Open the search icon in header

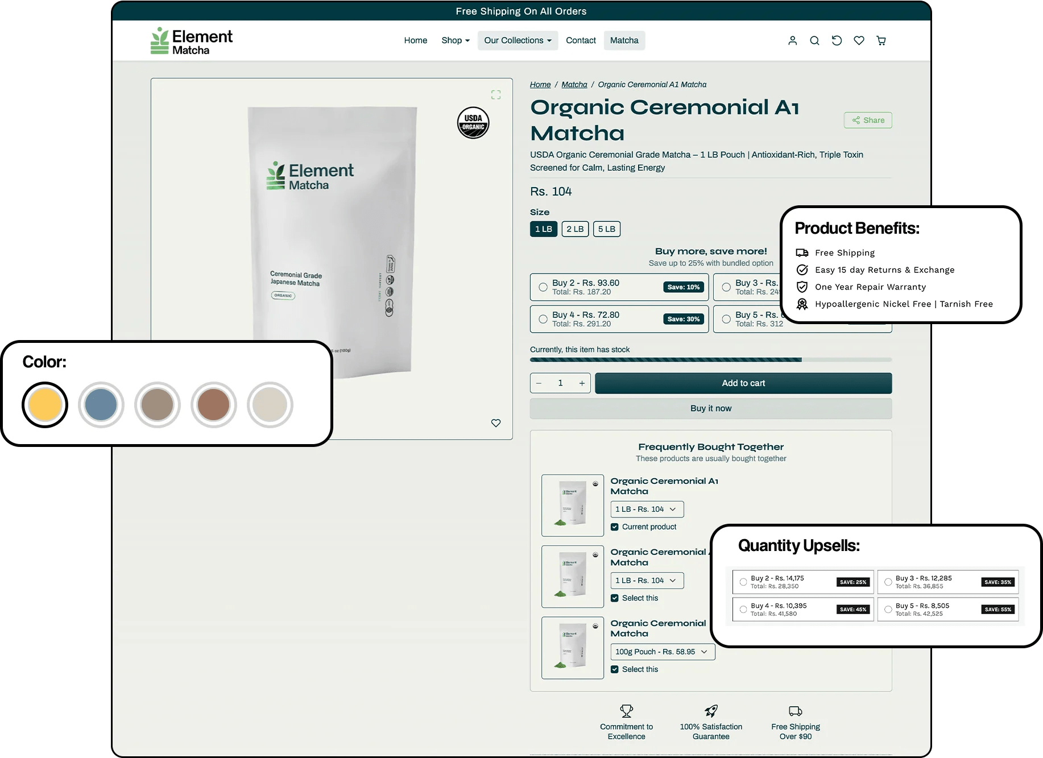click(814, 40)
